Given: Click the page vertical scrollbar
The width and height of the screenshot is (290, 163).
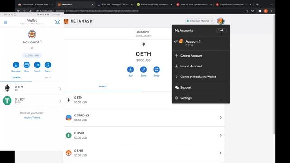Looking at the screenshot, I should pos(274,75).
